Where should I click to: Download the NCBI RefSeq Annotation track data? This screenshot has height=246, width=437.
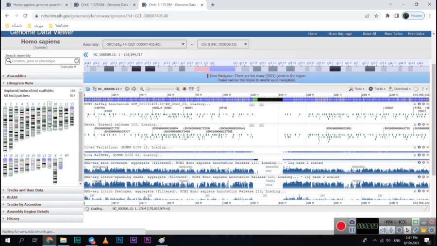pyautogui.click(x=415, y=104)
